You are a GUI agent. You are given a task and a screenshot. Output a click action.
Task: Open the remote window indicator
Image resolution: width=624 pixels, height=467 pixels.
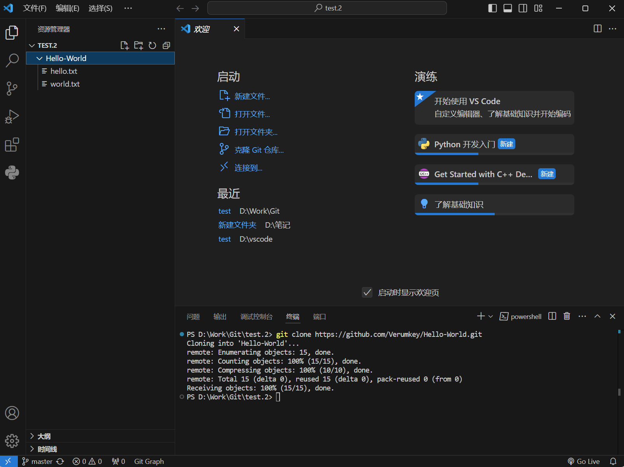click(x=9, y=461)
